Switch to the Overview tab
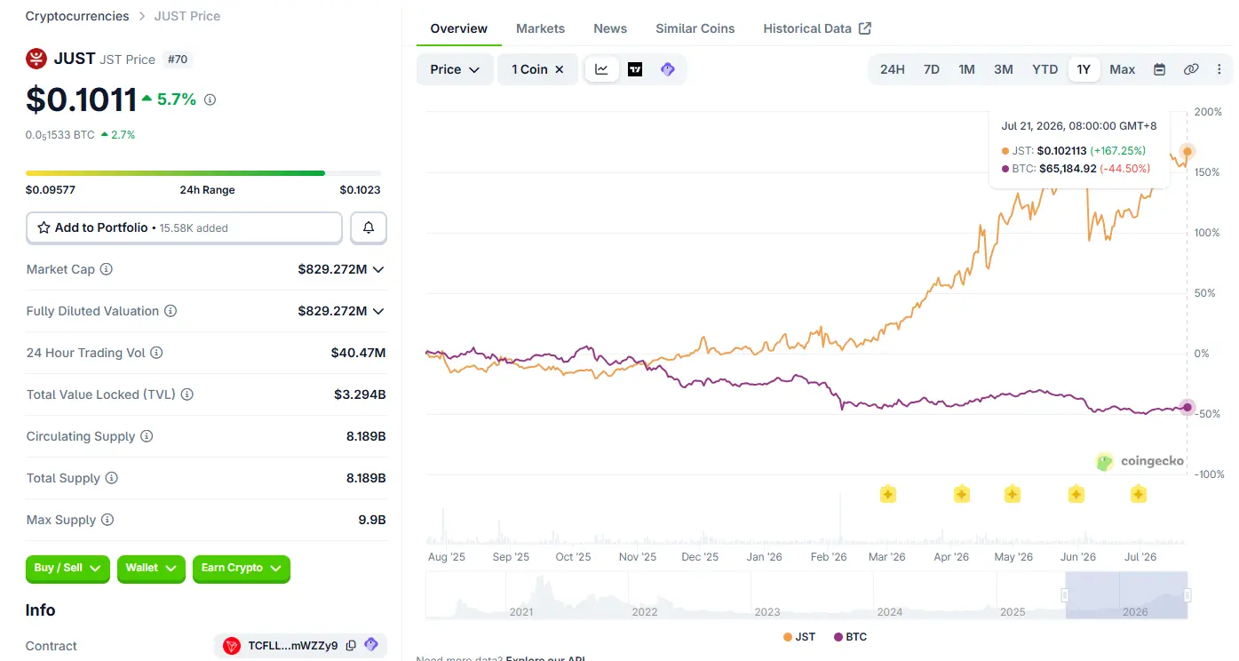 459,28
